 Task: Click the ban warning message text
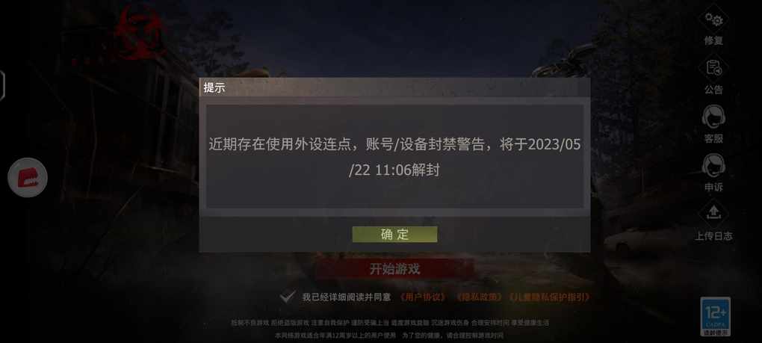click(394, 158)
